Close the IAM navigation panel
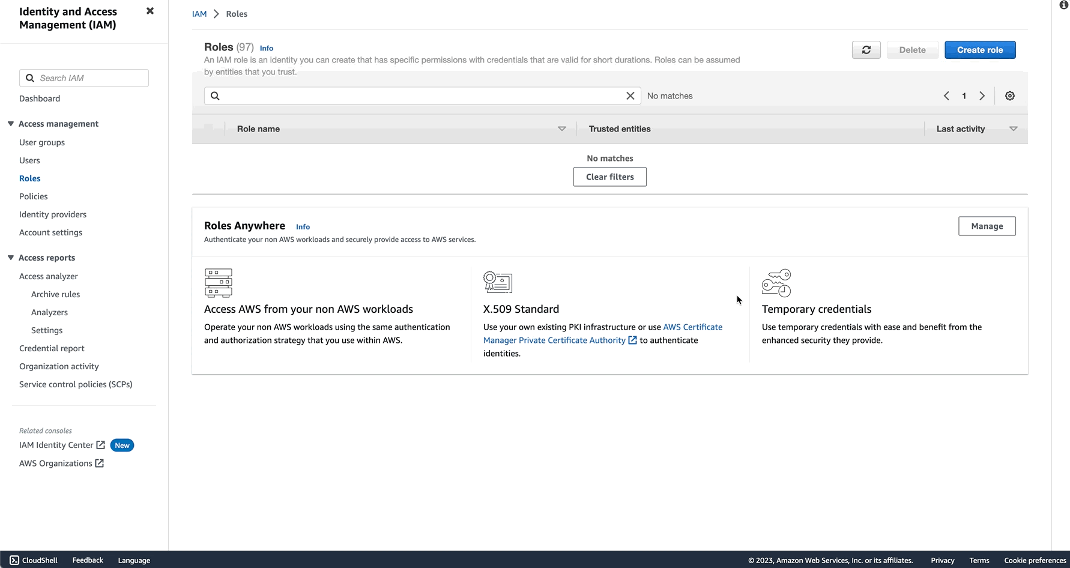1070x568 pixels. (150, 11)
